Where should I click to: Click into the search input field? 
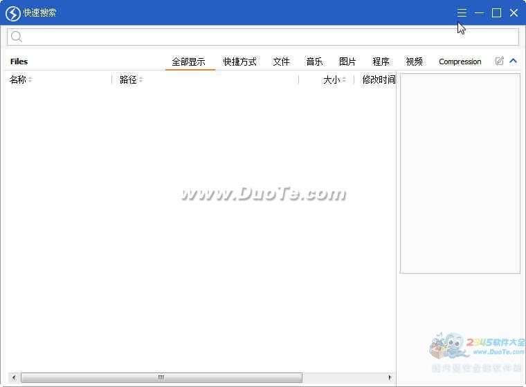coord(263,37)
